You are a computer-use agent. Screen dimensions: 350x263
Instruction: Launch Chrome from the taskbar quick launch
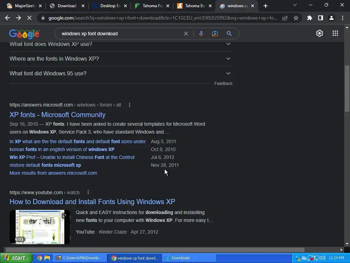click(39, 258)
